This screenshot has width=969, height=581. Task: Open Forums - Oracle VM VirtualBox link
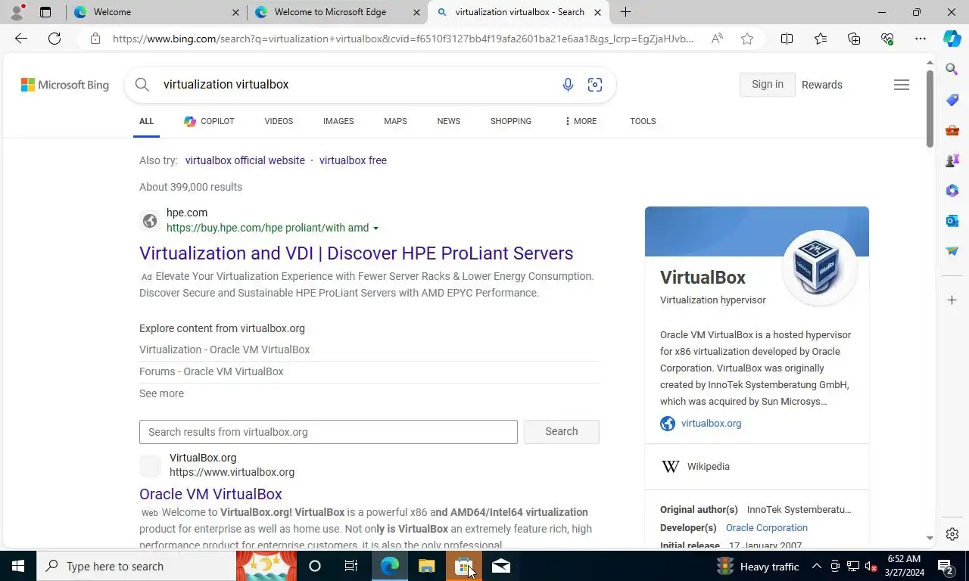pos(211,371)
